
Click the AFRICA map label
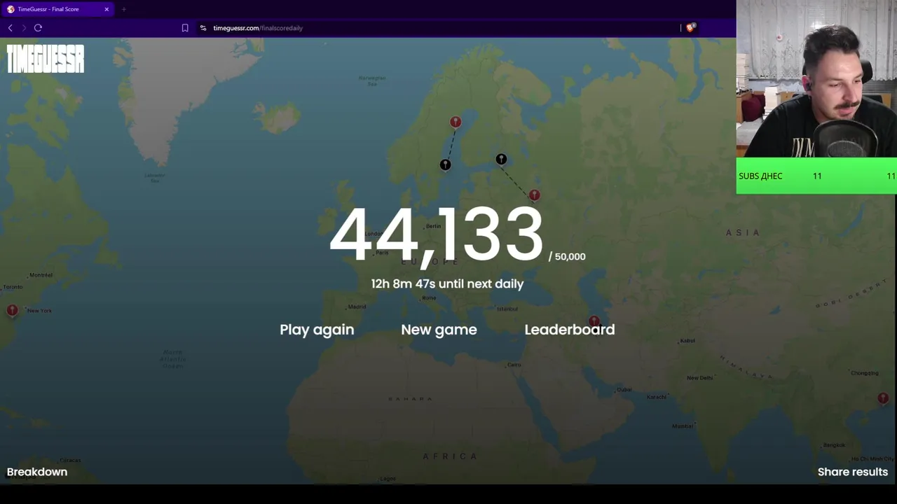[450, 456]
